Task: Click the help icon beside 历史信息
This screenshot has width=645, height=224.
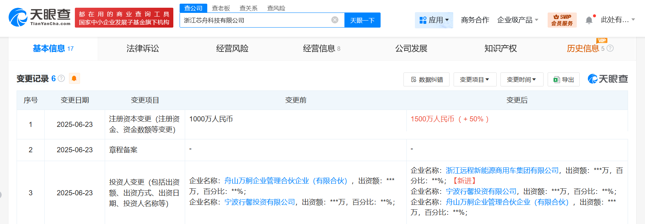Action: [610, 48]
